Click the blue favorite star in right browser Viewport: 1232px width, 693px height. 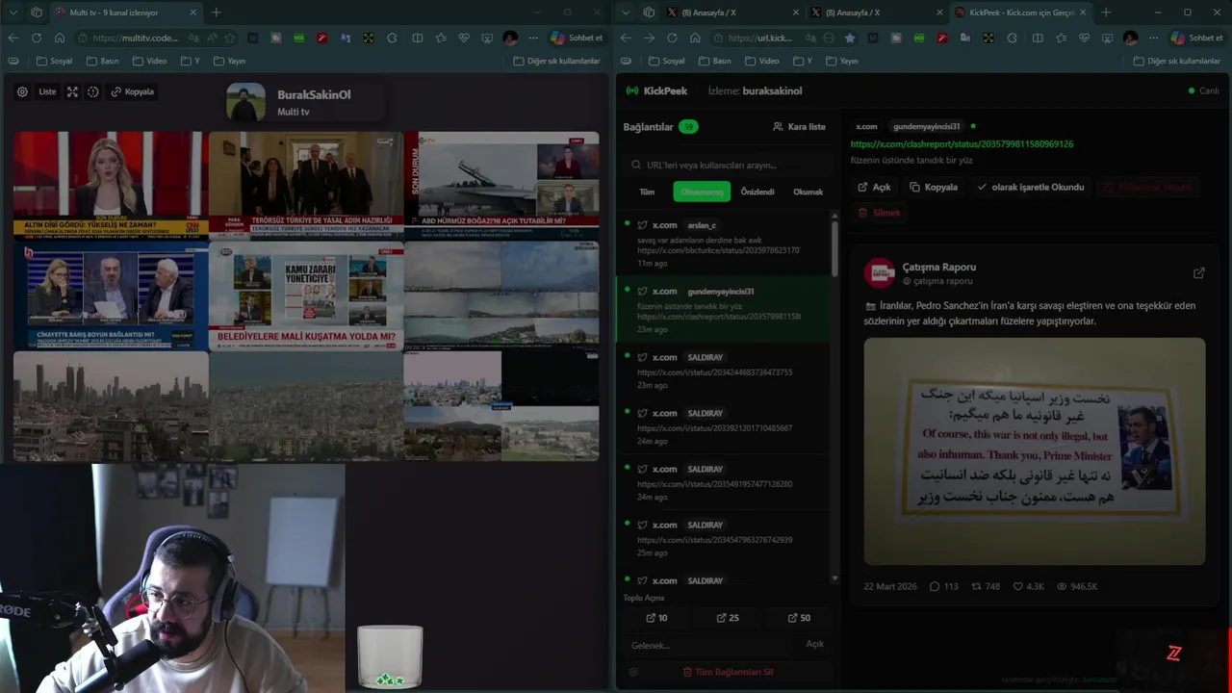(x=849, y=38)
